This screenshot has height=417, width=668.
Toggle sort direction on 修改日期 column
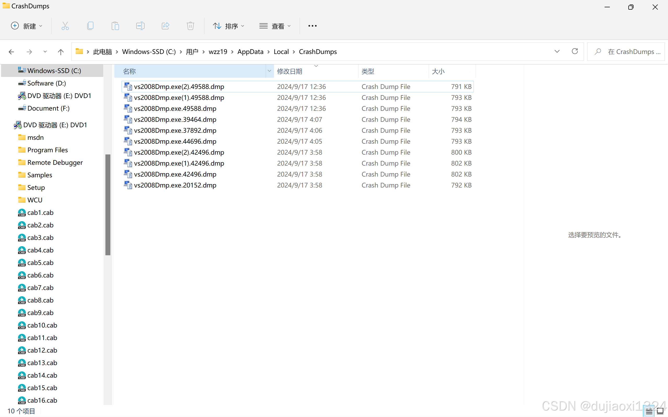pos(316,66)
